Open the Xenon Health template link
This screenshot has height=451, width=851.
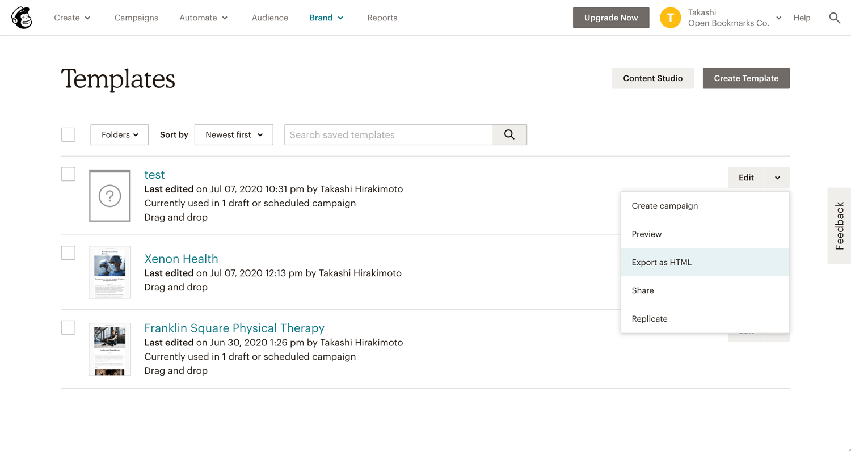(x=181, y=259)
